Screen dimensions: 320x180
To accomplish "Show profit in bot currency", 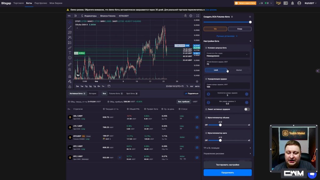I will click(183, 102).
